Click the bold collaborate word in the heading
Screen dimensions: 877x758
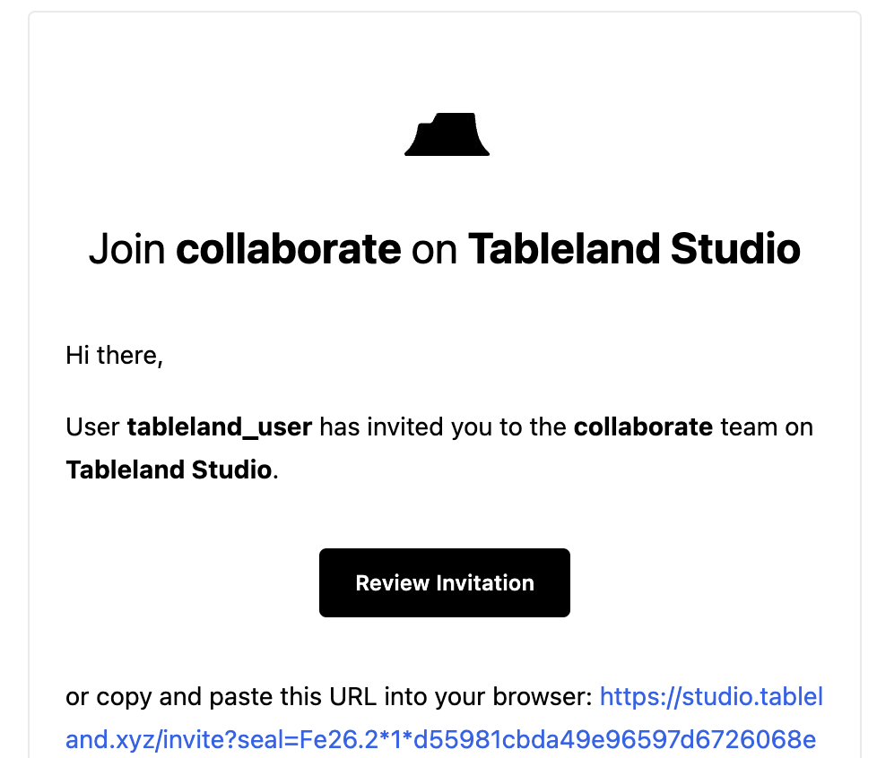[288, 248]
